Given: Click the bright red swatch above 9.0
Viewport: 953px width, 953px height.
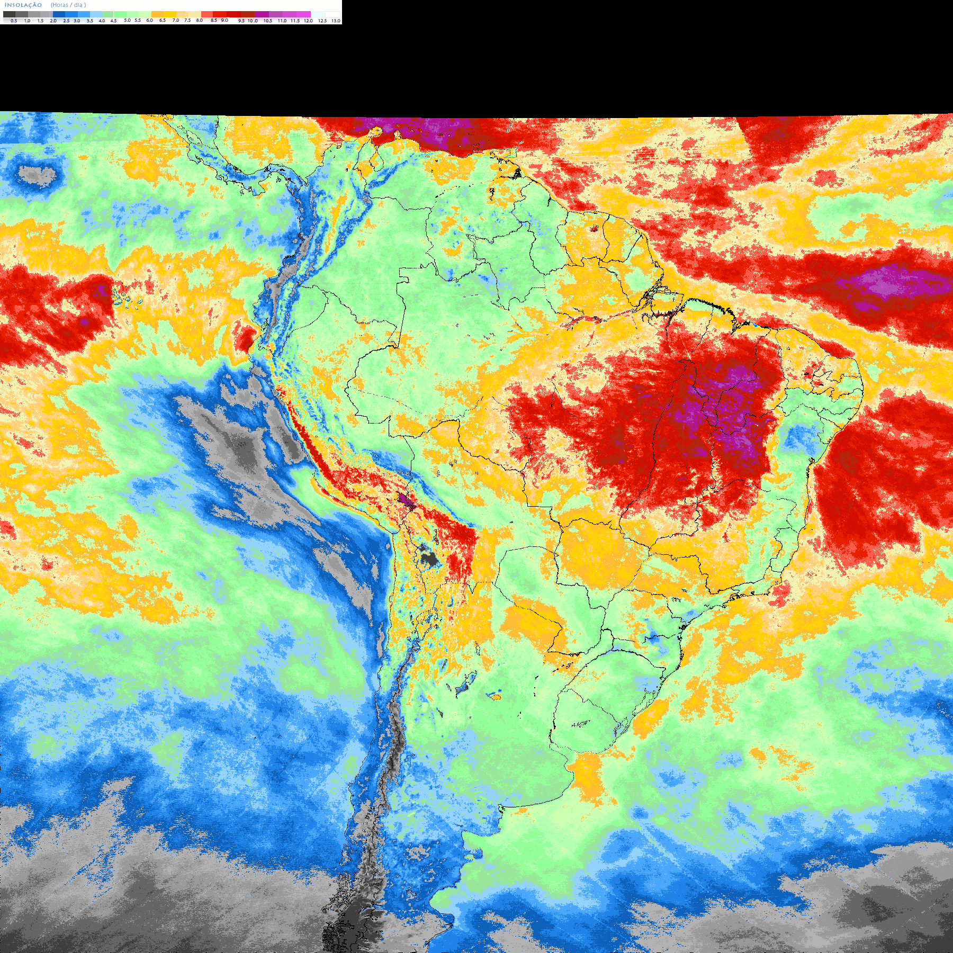Looking at the screenshot, I should tap(220, 14).
